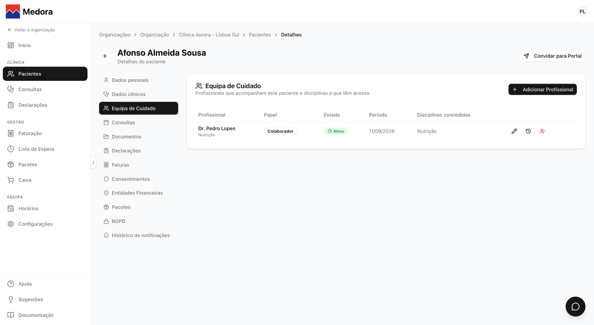Collapse the sidebar with the chevron handle
This screenshot has width=594, height=325.
[x=93, y=163]
